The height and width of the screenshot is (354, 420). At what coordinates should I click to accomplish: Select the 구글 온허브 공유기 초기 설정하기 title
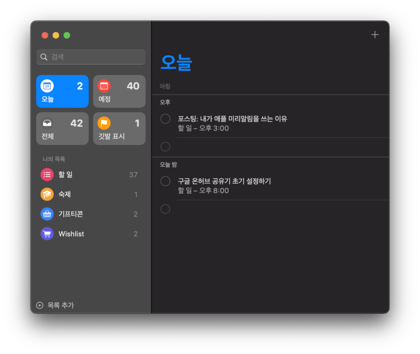pos(224,181)
